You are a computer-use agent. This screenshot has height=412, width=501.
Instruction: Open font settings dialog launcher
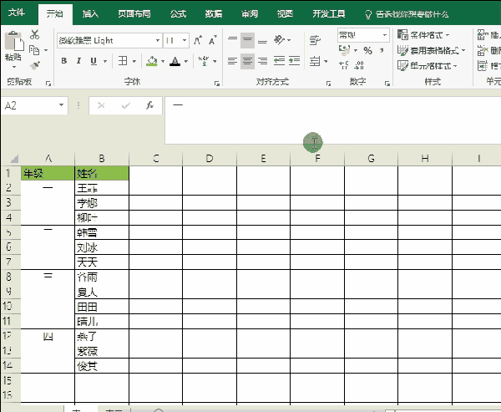(217, 84)
